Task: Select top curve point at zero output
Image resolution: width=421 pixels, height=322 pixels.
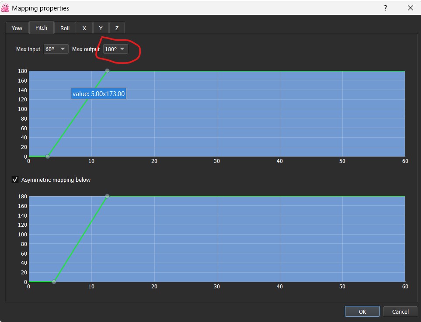Action: click(x=48, y=156)
